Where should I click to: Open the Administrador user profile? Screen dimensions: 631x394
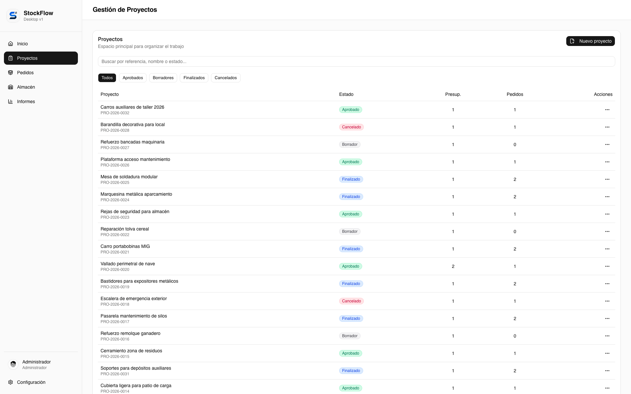41,364
